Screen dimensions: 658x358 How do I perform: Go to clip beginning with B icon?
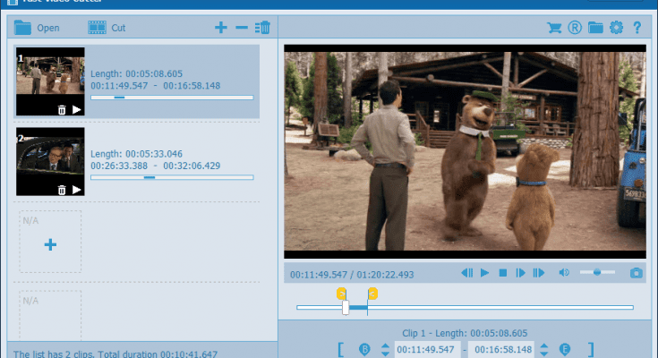pos(364,349)
